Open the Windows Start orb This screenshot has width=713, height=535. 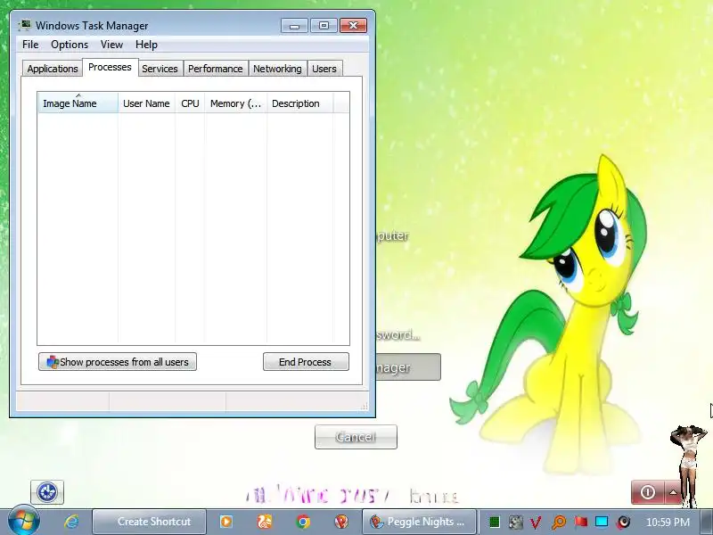(x=24, y=521)
